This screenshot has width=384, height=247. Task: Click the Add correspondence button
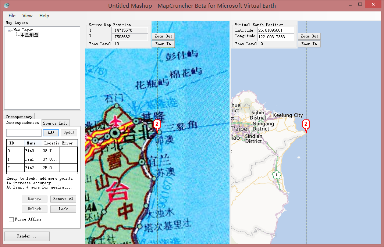pos(51,133)
